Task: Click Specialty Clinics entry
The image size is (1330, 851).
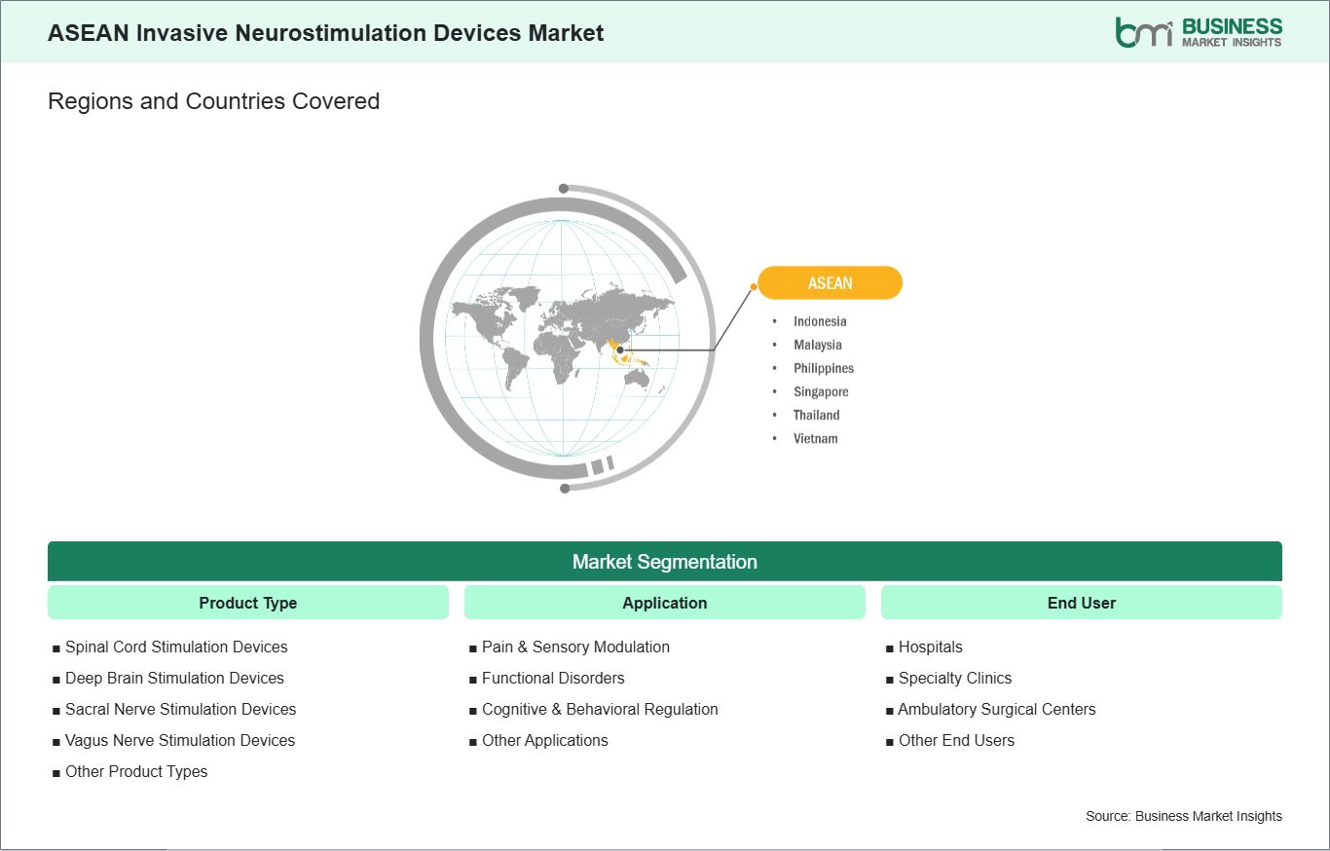Action: coord(955,678)
